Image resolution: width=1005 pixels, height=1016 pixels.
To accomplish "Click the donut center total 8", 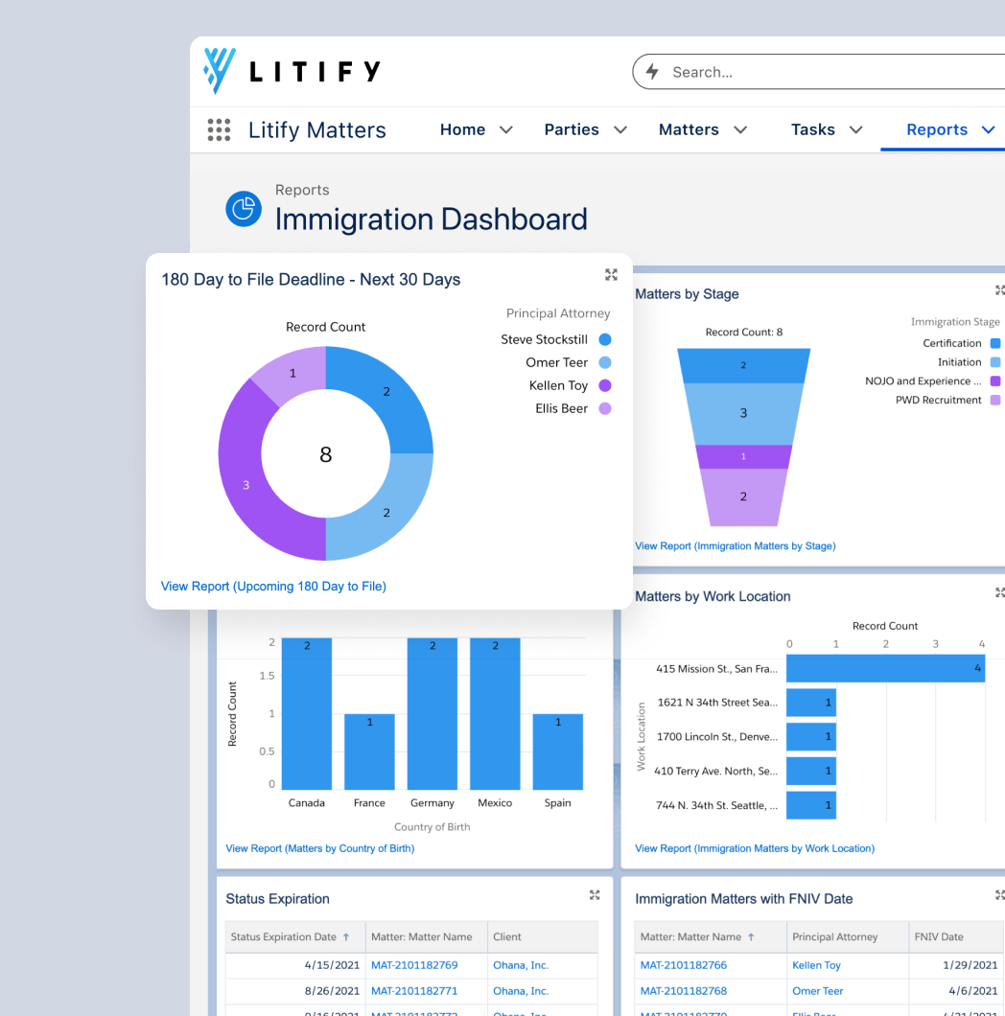I will click(x=325, y=454).
